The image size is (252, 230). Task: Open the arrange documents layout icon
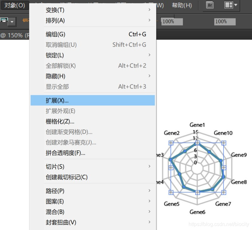click(x=229, y=5)
